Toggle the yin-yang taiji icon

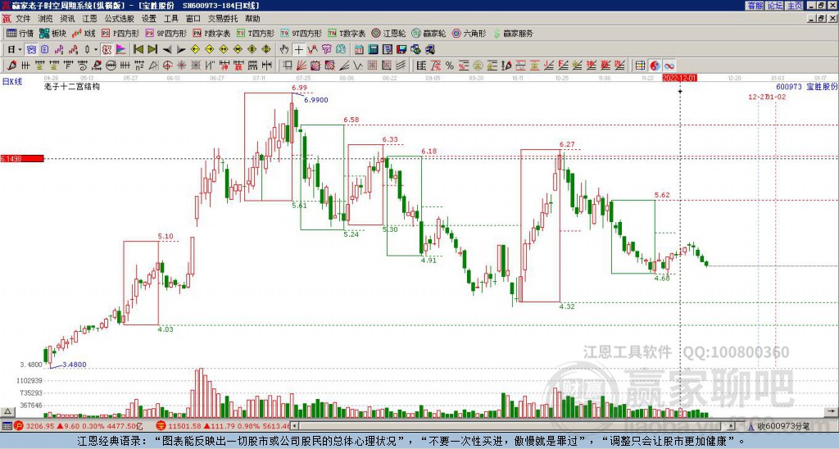click(x=655, y=66)
